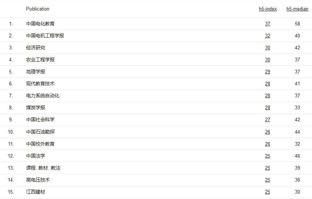Click the publication name 中国电化教育
This screenshot has height=199, width=312.
(40, 24)
